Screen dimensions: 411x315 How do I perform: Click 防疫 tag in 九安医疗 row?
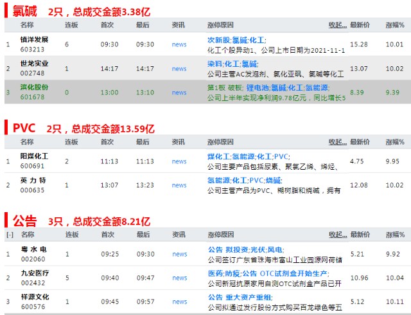(232, 273)
